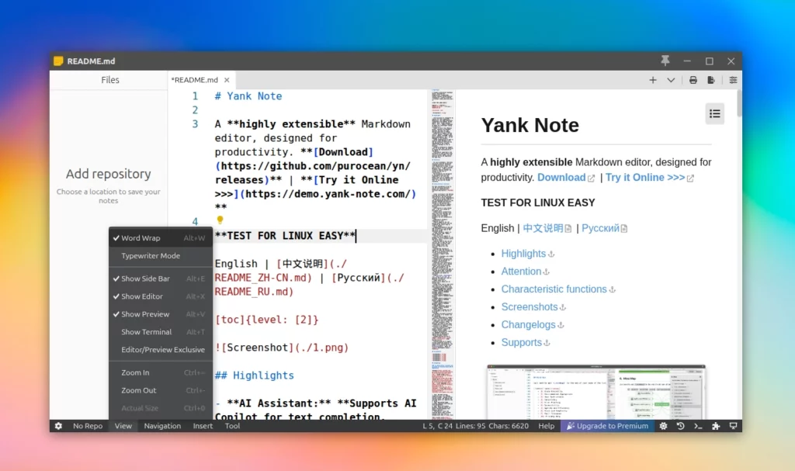Viewport: 795px width, 471px height.
Task: Click the external link icon after Download
Action: click(x=591, y=178)
